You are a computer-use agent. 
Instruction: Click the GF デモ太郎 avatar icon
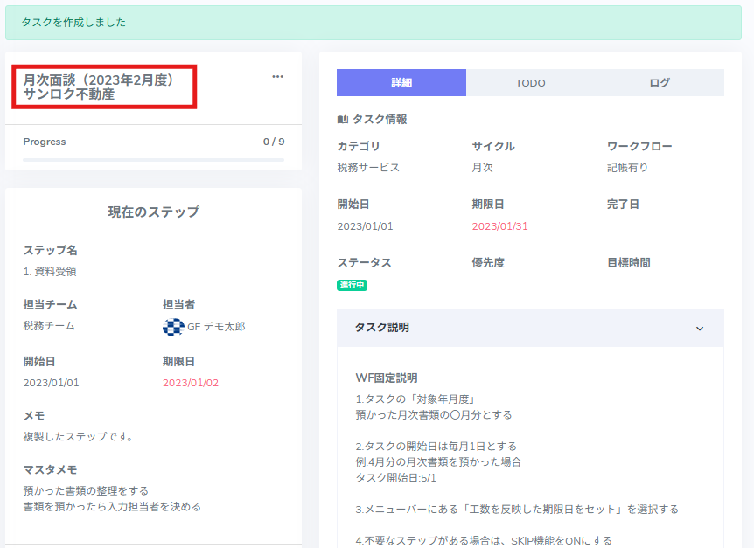tap(172, 327)
